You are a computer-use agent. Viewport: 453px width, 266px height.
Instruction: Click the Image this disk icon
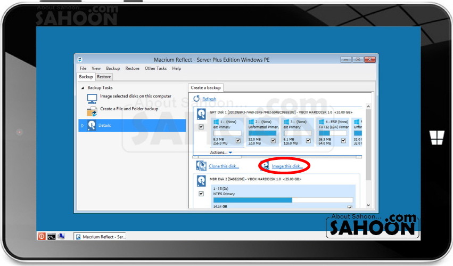pyautogui.click(x=265, y=166)
